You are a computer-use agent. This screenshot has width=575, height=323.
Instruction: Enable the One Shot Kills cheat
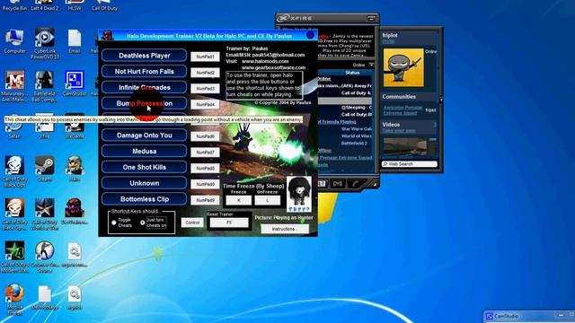point(144,168)
